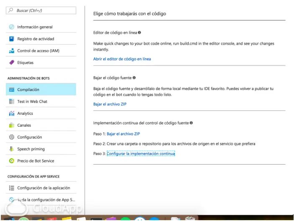This screenshot has width=294, height=221.
Task: Go to Control de acceso (IAM) label
Action: click(x=38, y=51)
